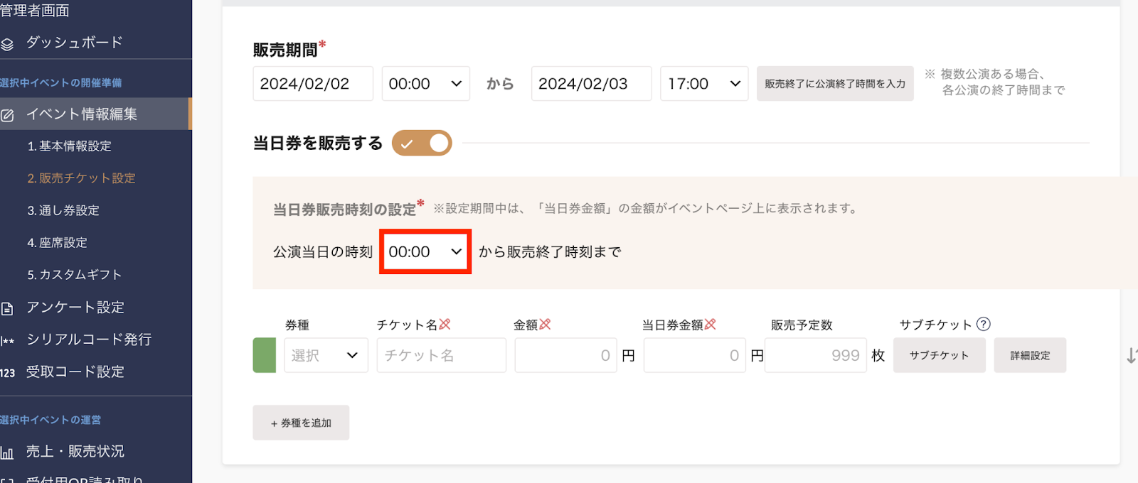Image resolution: width=1138 pixels, height=483 pixels.
Task: Click the reorder arrow icon beside ticket row
Action: click(x=1131, y=356)
